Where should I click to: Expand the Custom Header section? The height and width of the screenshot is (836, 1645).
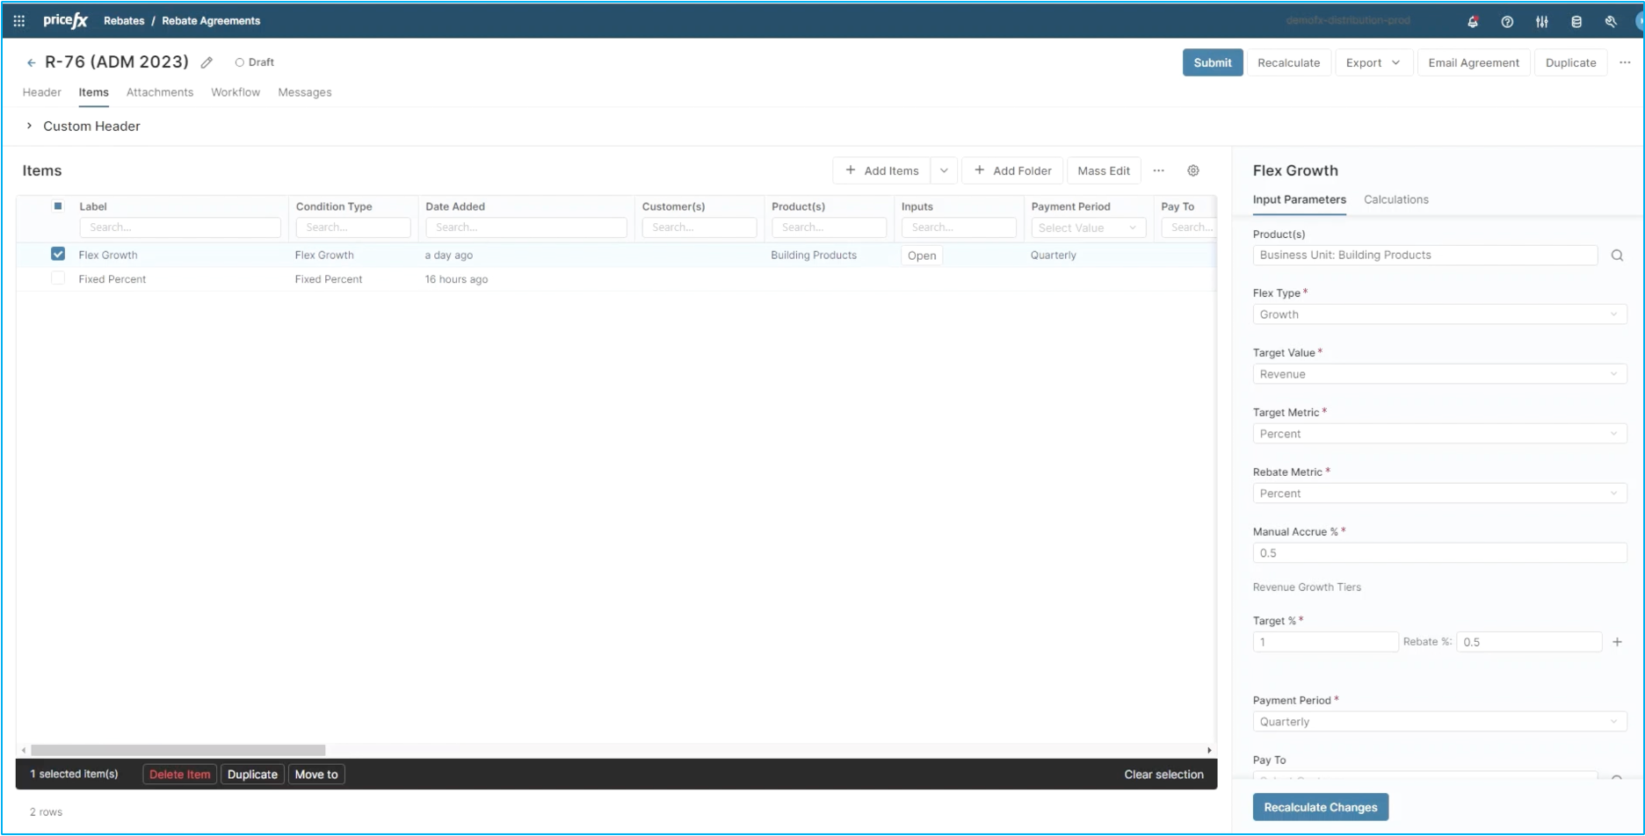coord(29,126)
